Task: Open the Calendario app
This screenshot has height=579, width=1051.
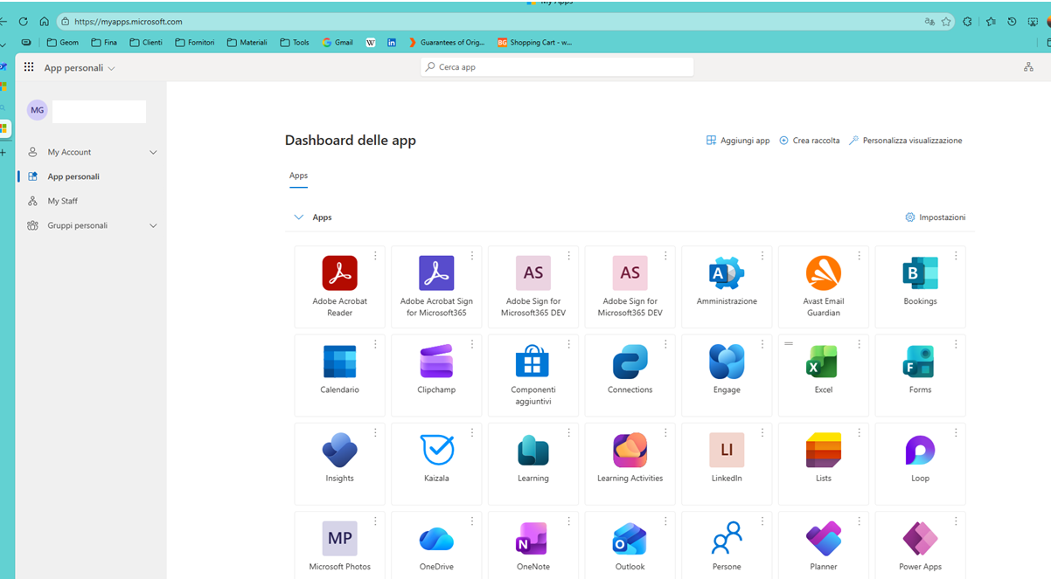Action: tap(339, 375)
